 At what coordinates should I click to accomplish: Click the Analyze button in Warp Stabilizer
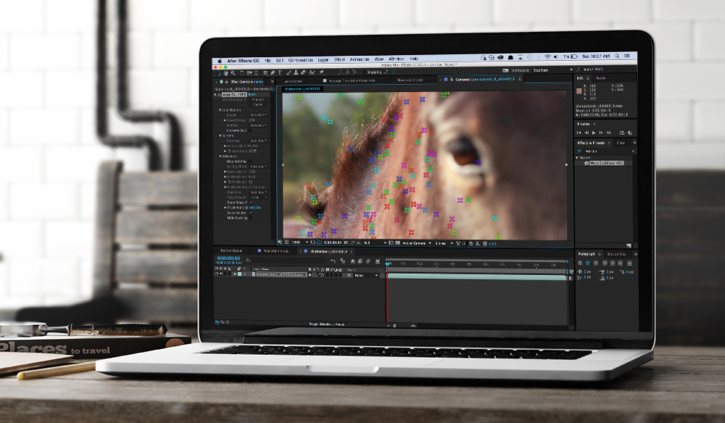pyautogui.click(x=257, y=101)
